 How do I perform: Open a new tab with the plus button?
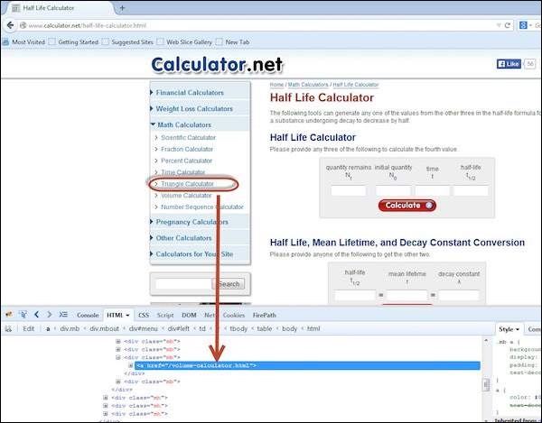click(122, 7)
